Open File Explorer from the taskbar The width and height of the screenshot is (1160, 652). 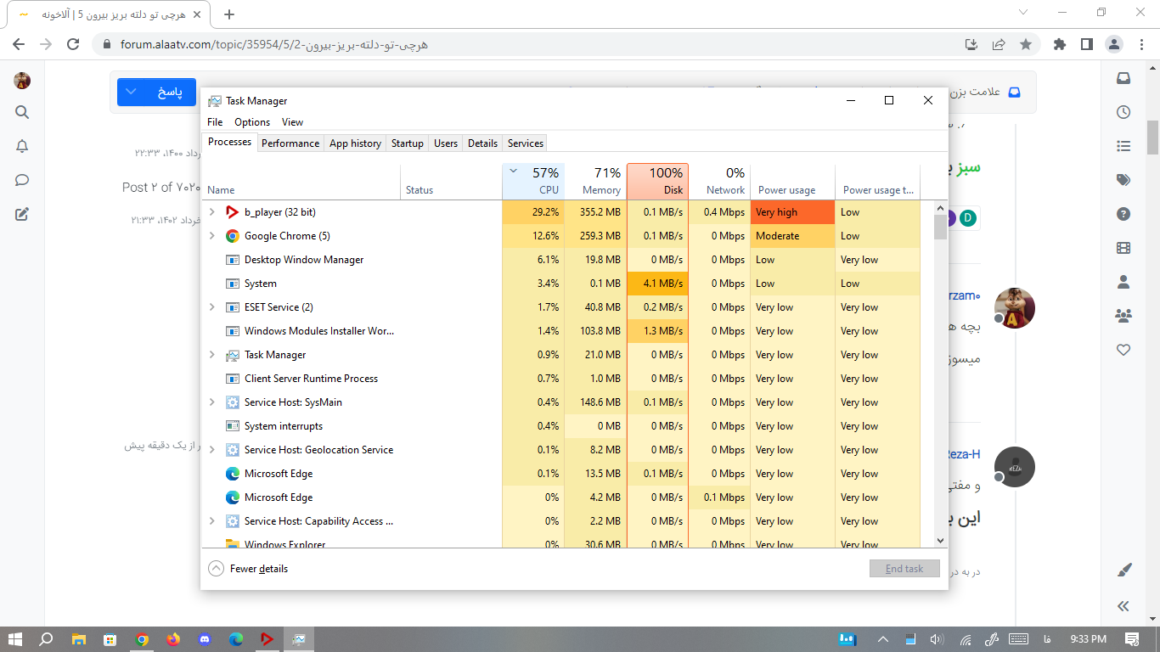(x=79, y=639)
